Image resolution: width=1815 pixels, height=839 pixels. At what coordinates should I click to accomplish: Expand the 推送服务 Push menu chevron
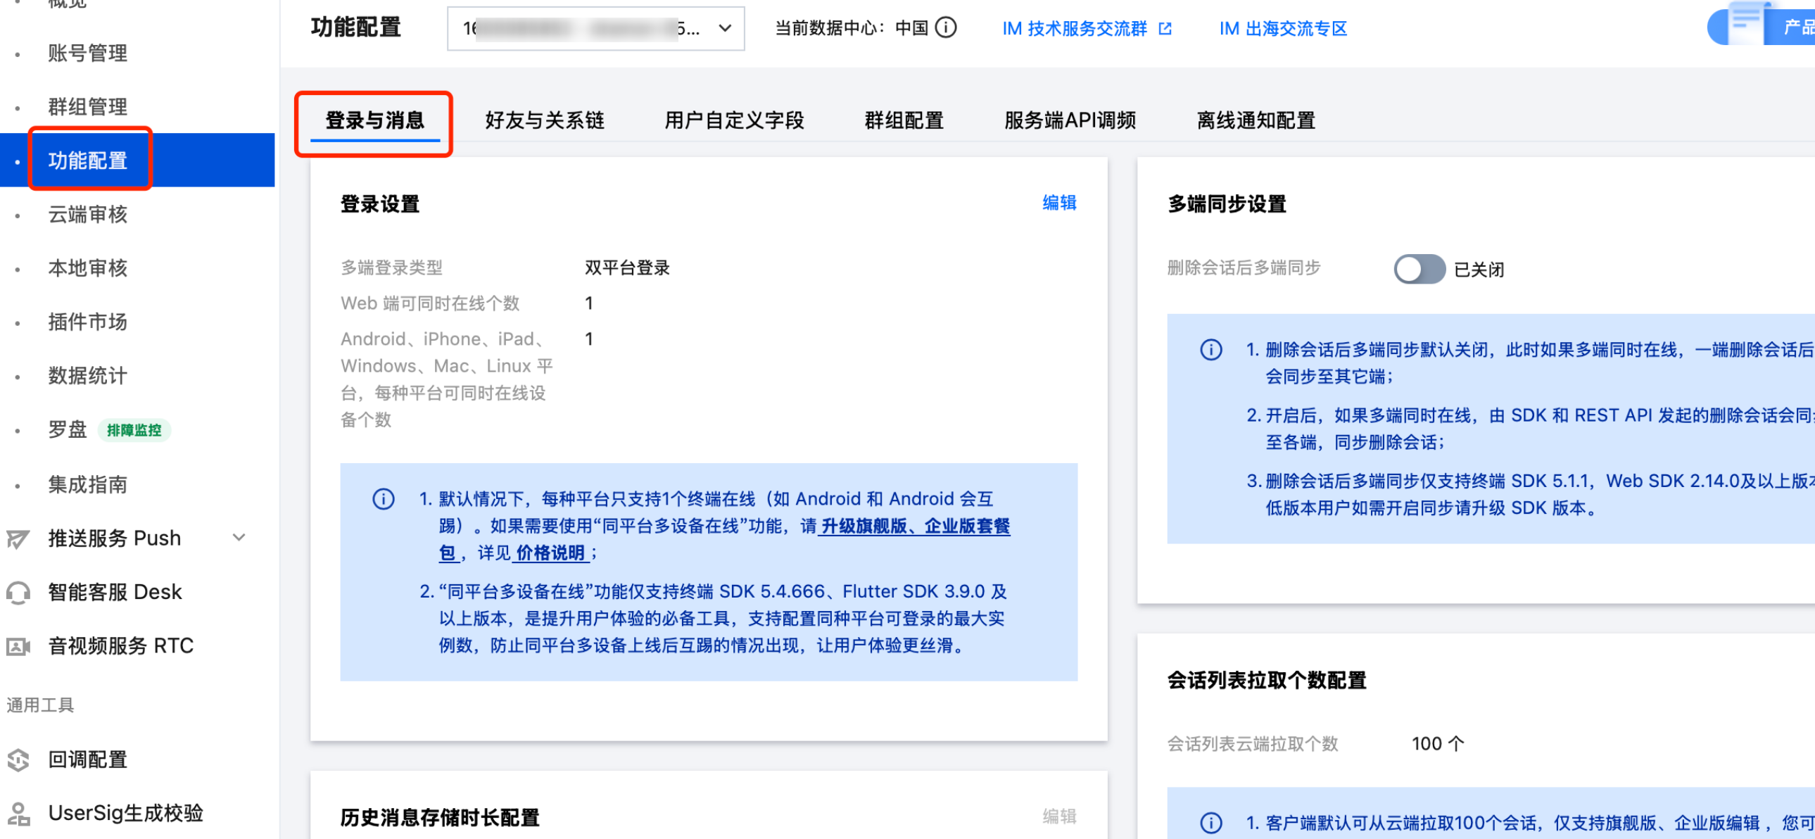tap(239, 538)
